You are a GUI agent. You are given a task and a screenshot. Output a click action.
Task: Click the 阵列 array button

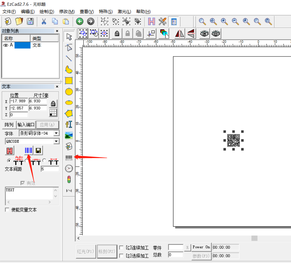(9, 125)
